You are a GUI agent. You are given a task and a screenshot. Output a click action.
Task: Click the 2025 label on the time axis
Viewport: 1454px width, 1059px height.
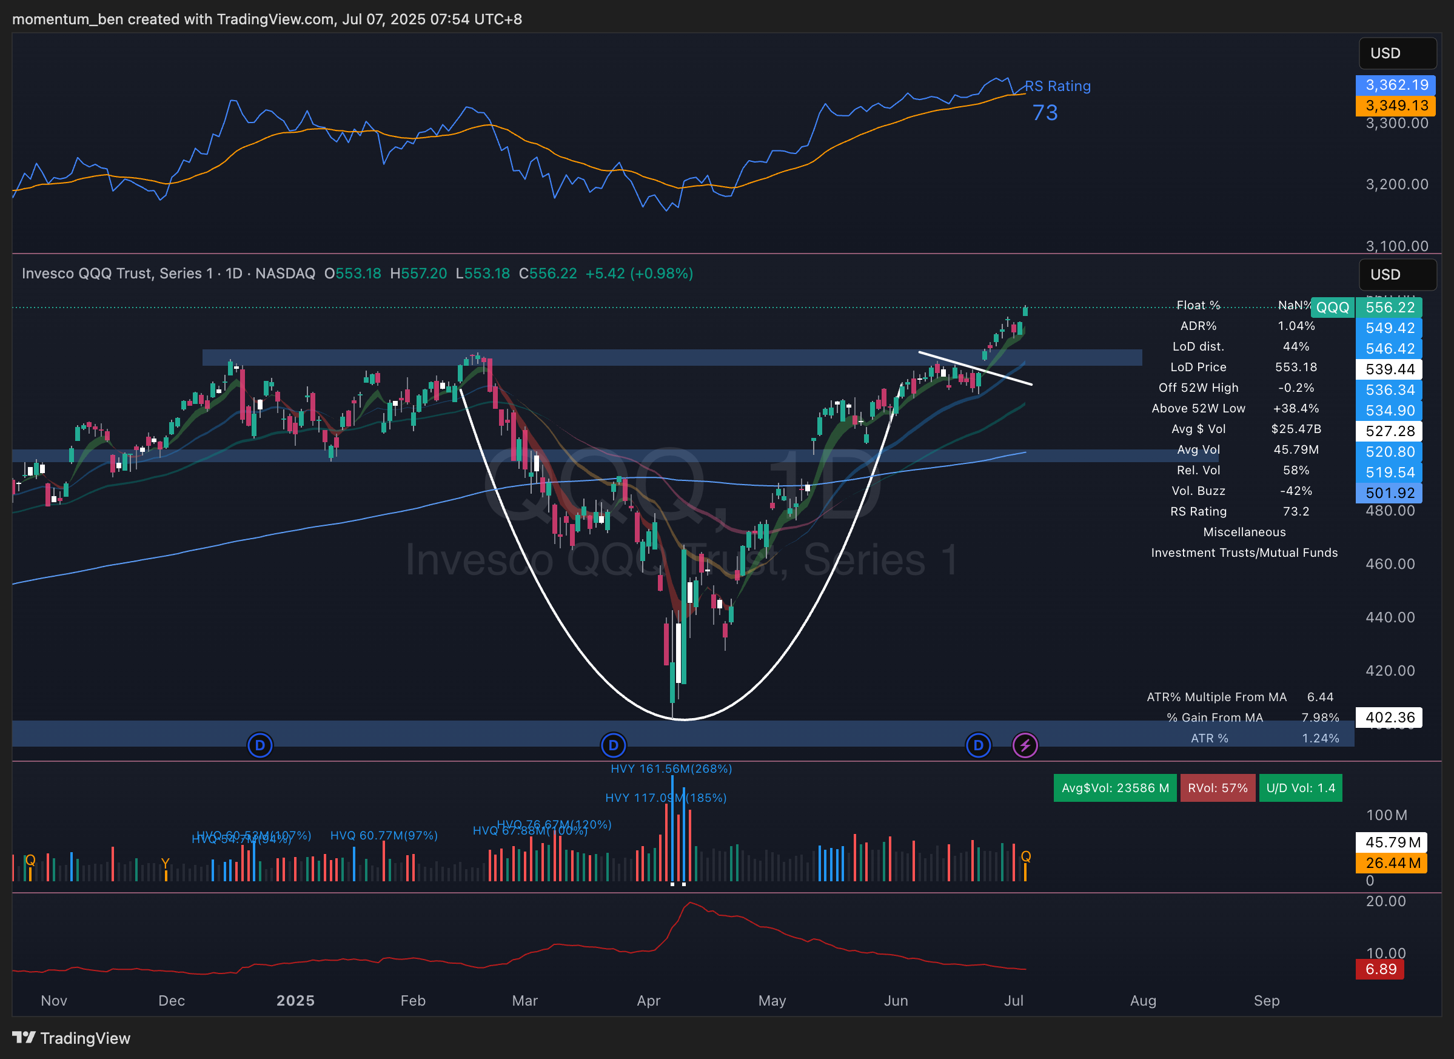click(x=295, y=1001)
